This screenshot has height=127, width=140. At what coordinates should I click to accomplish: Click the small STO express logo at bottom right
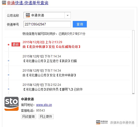tap(102, 122)
